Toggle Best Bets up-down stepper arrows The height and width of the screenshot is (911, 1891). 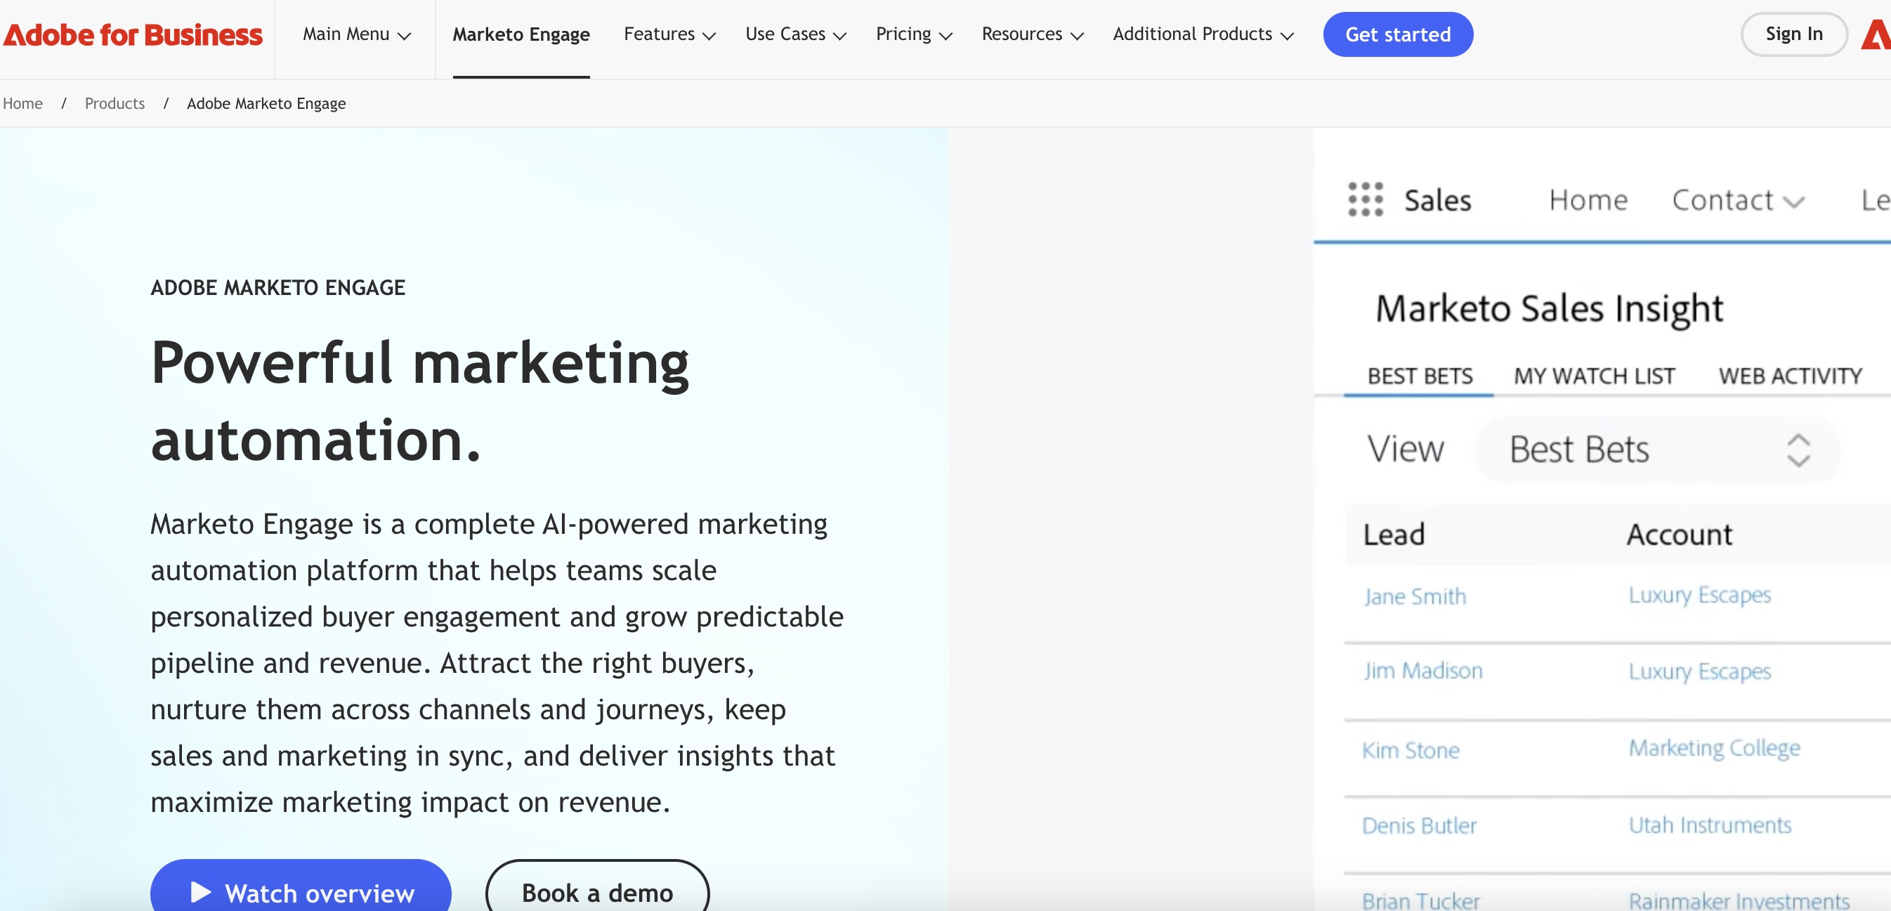coord(1798,450)
